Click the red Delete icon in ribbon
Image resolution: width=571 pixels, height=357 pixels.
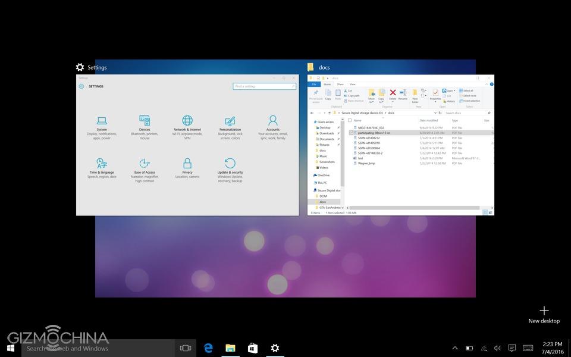393,93
